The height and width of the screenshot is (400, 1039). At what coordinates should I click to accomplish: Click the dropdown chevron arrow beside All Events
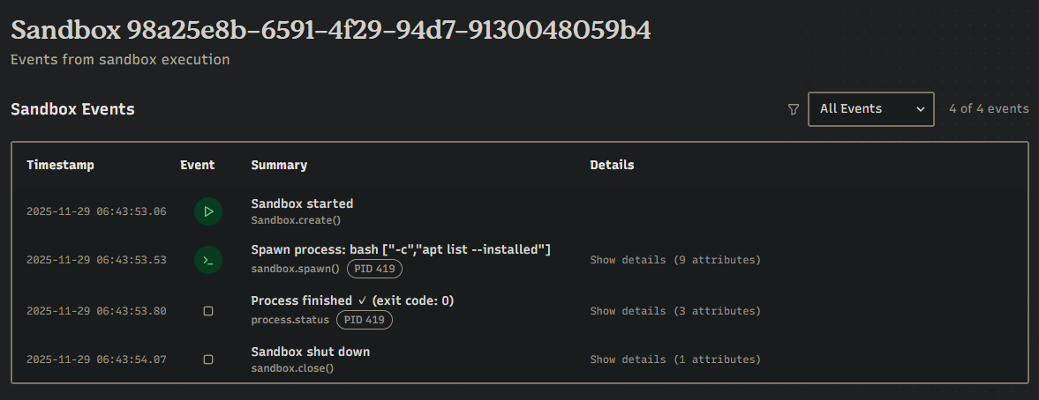pos(921,109)
